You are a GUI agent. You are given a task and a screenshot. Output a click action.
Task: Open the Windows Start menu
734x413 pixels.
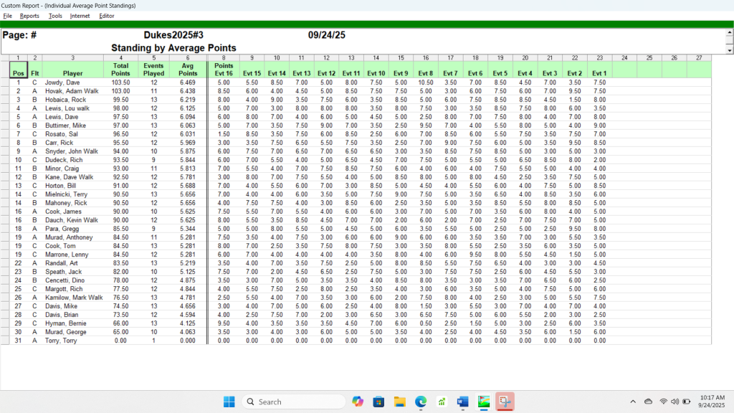tap(229, 402)
